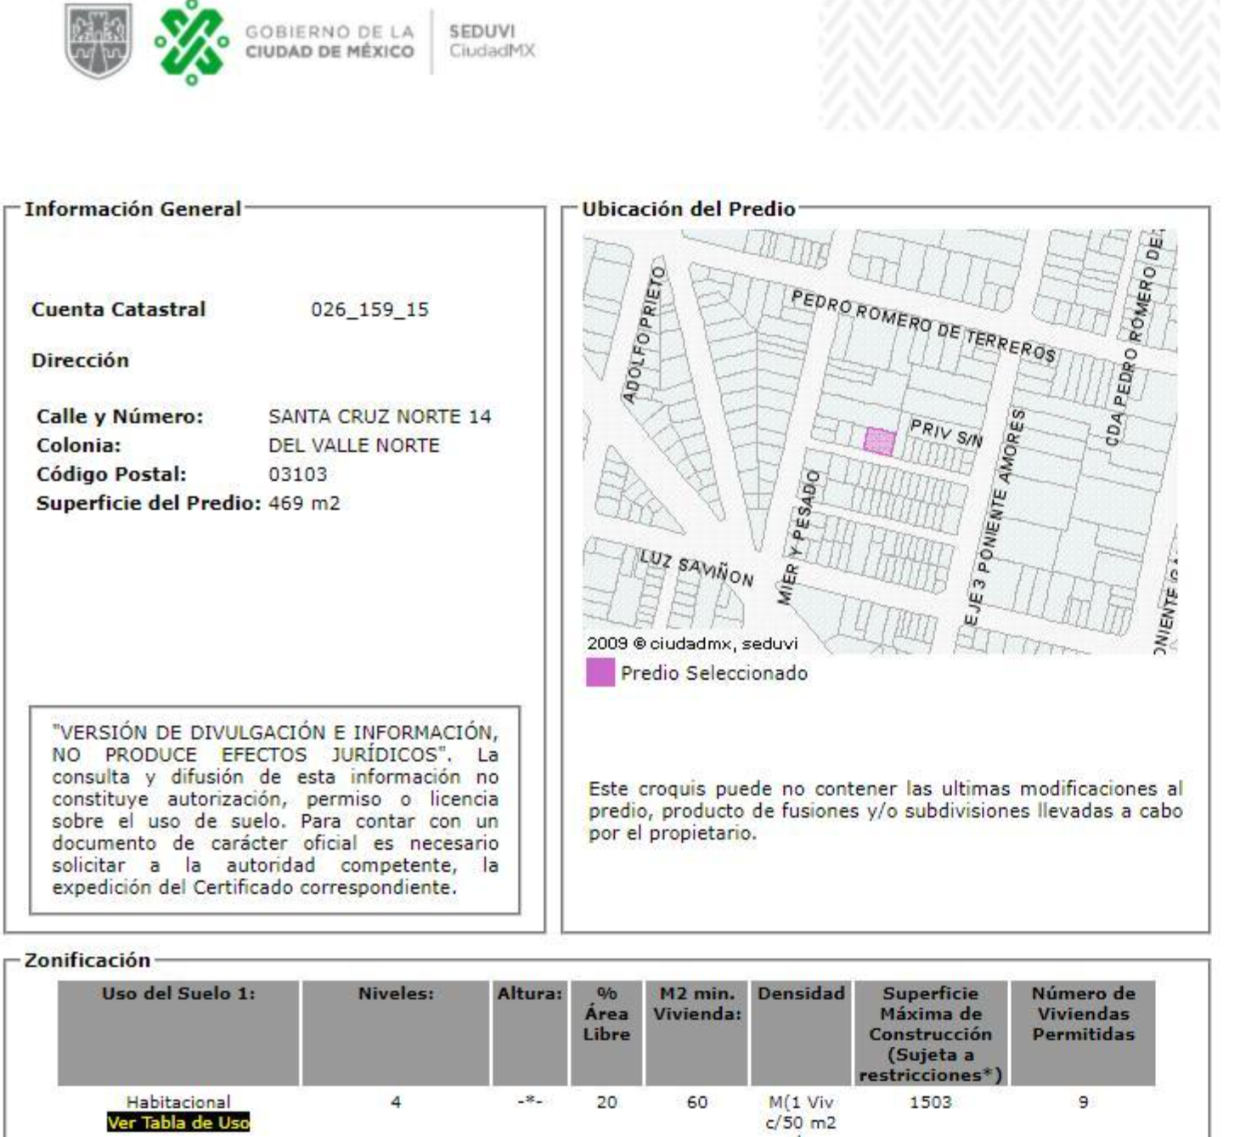Click the colonia value DEL VALLE NORTE

[354, 446]
